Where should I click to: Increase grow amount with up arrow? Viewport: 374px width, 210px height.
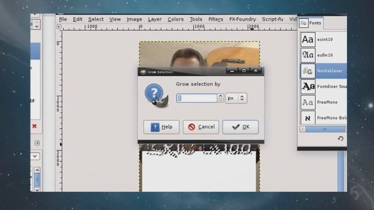pos(220,96)
